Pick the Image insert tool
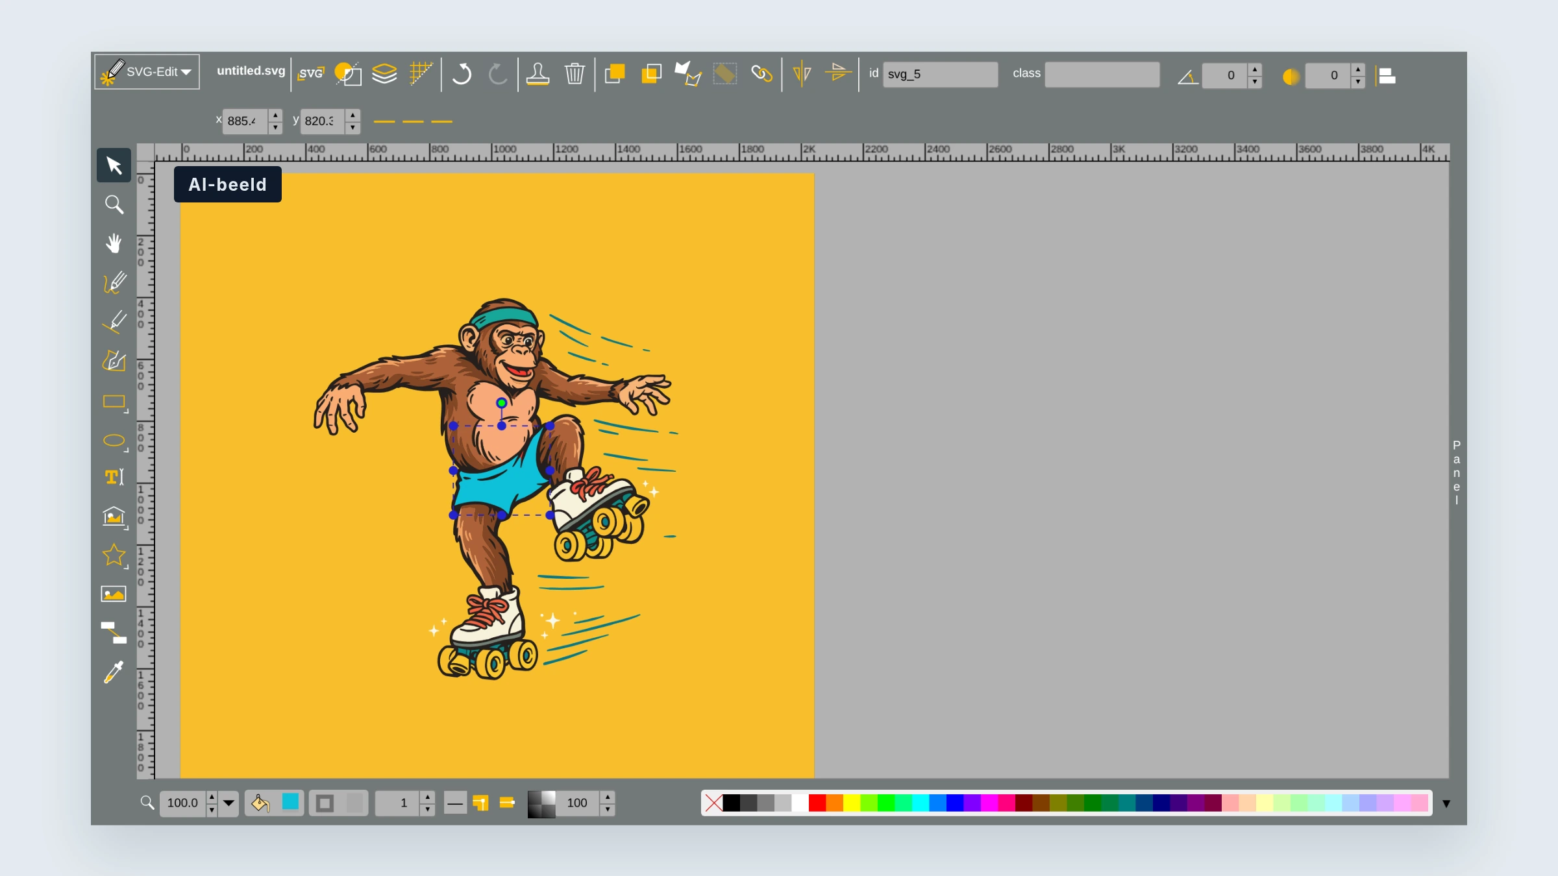This screenshot has width=1558, height=876. pyautogui.click(x=114, y=594)
